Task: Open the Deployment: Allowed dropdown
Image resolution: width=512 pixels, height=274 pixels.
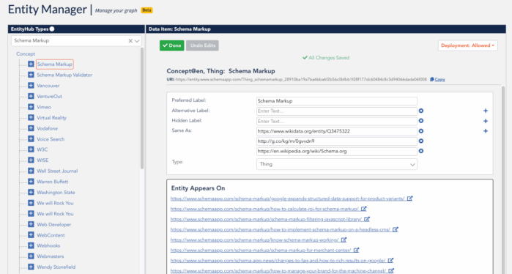Action: 467,45
